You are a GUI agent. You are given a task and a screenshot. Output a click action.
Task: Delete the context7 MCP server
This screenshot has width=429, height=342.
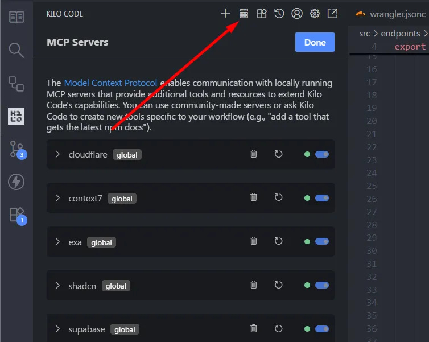(254, 197)
